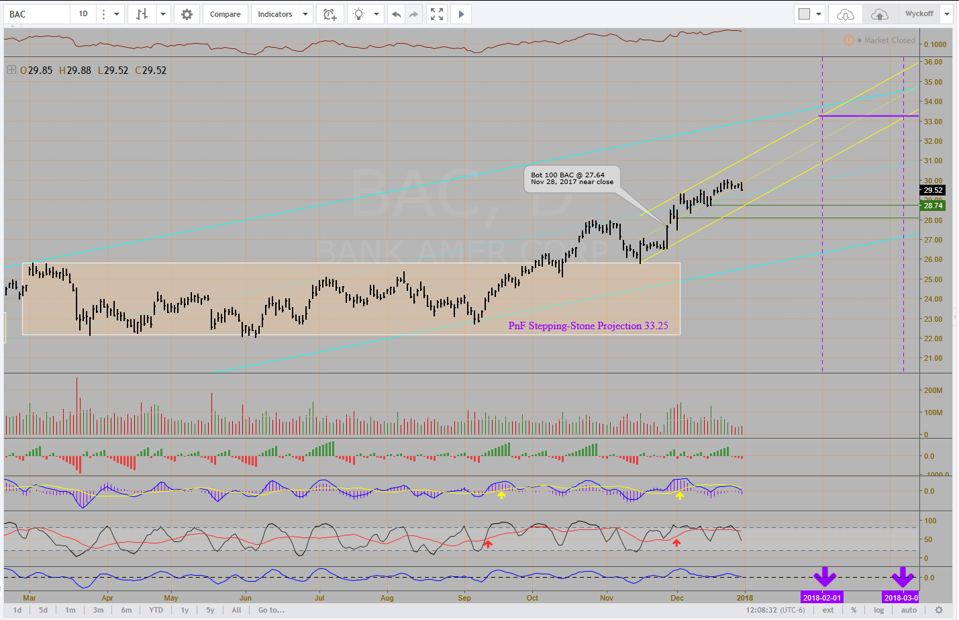Select the 6m date range

coord(126,610)
